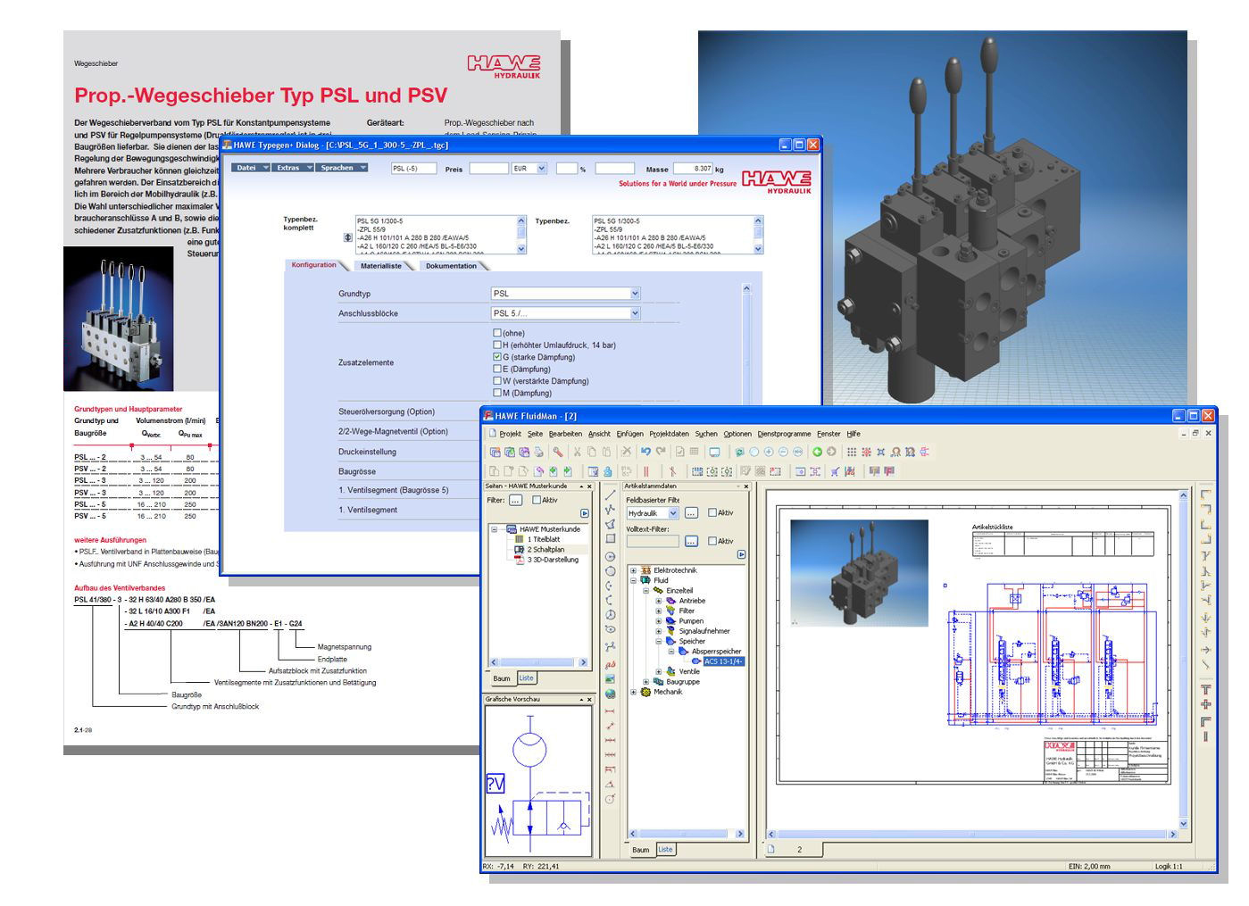The image size is (1249, 906).
Task: Click the Seiten tree horizontal scrollbar
Action: [x=537, y=662]
